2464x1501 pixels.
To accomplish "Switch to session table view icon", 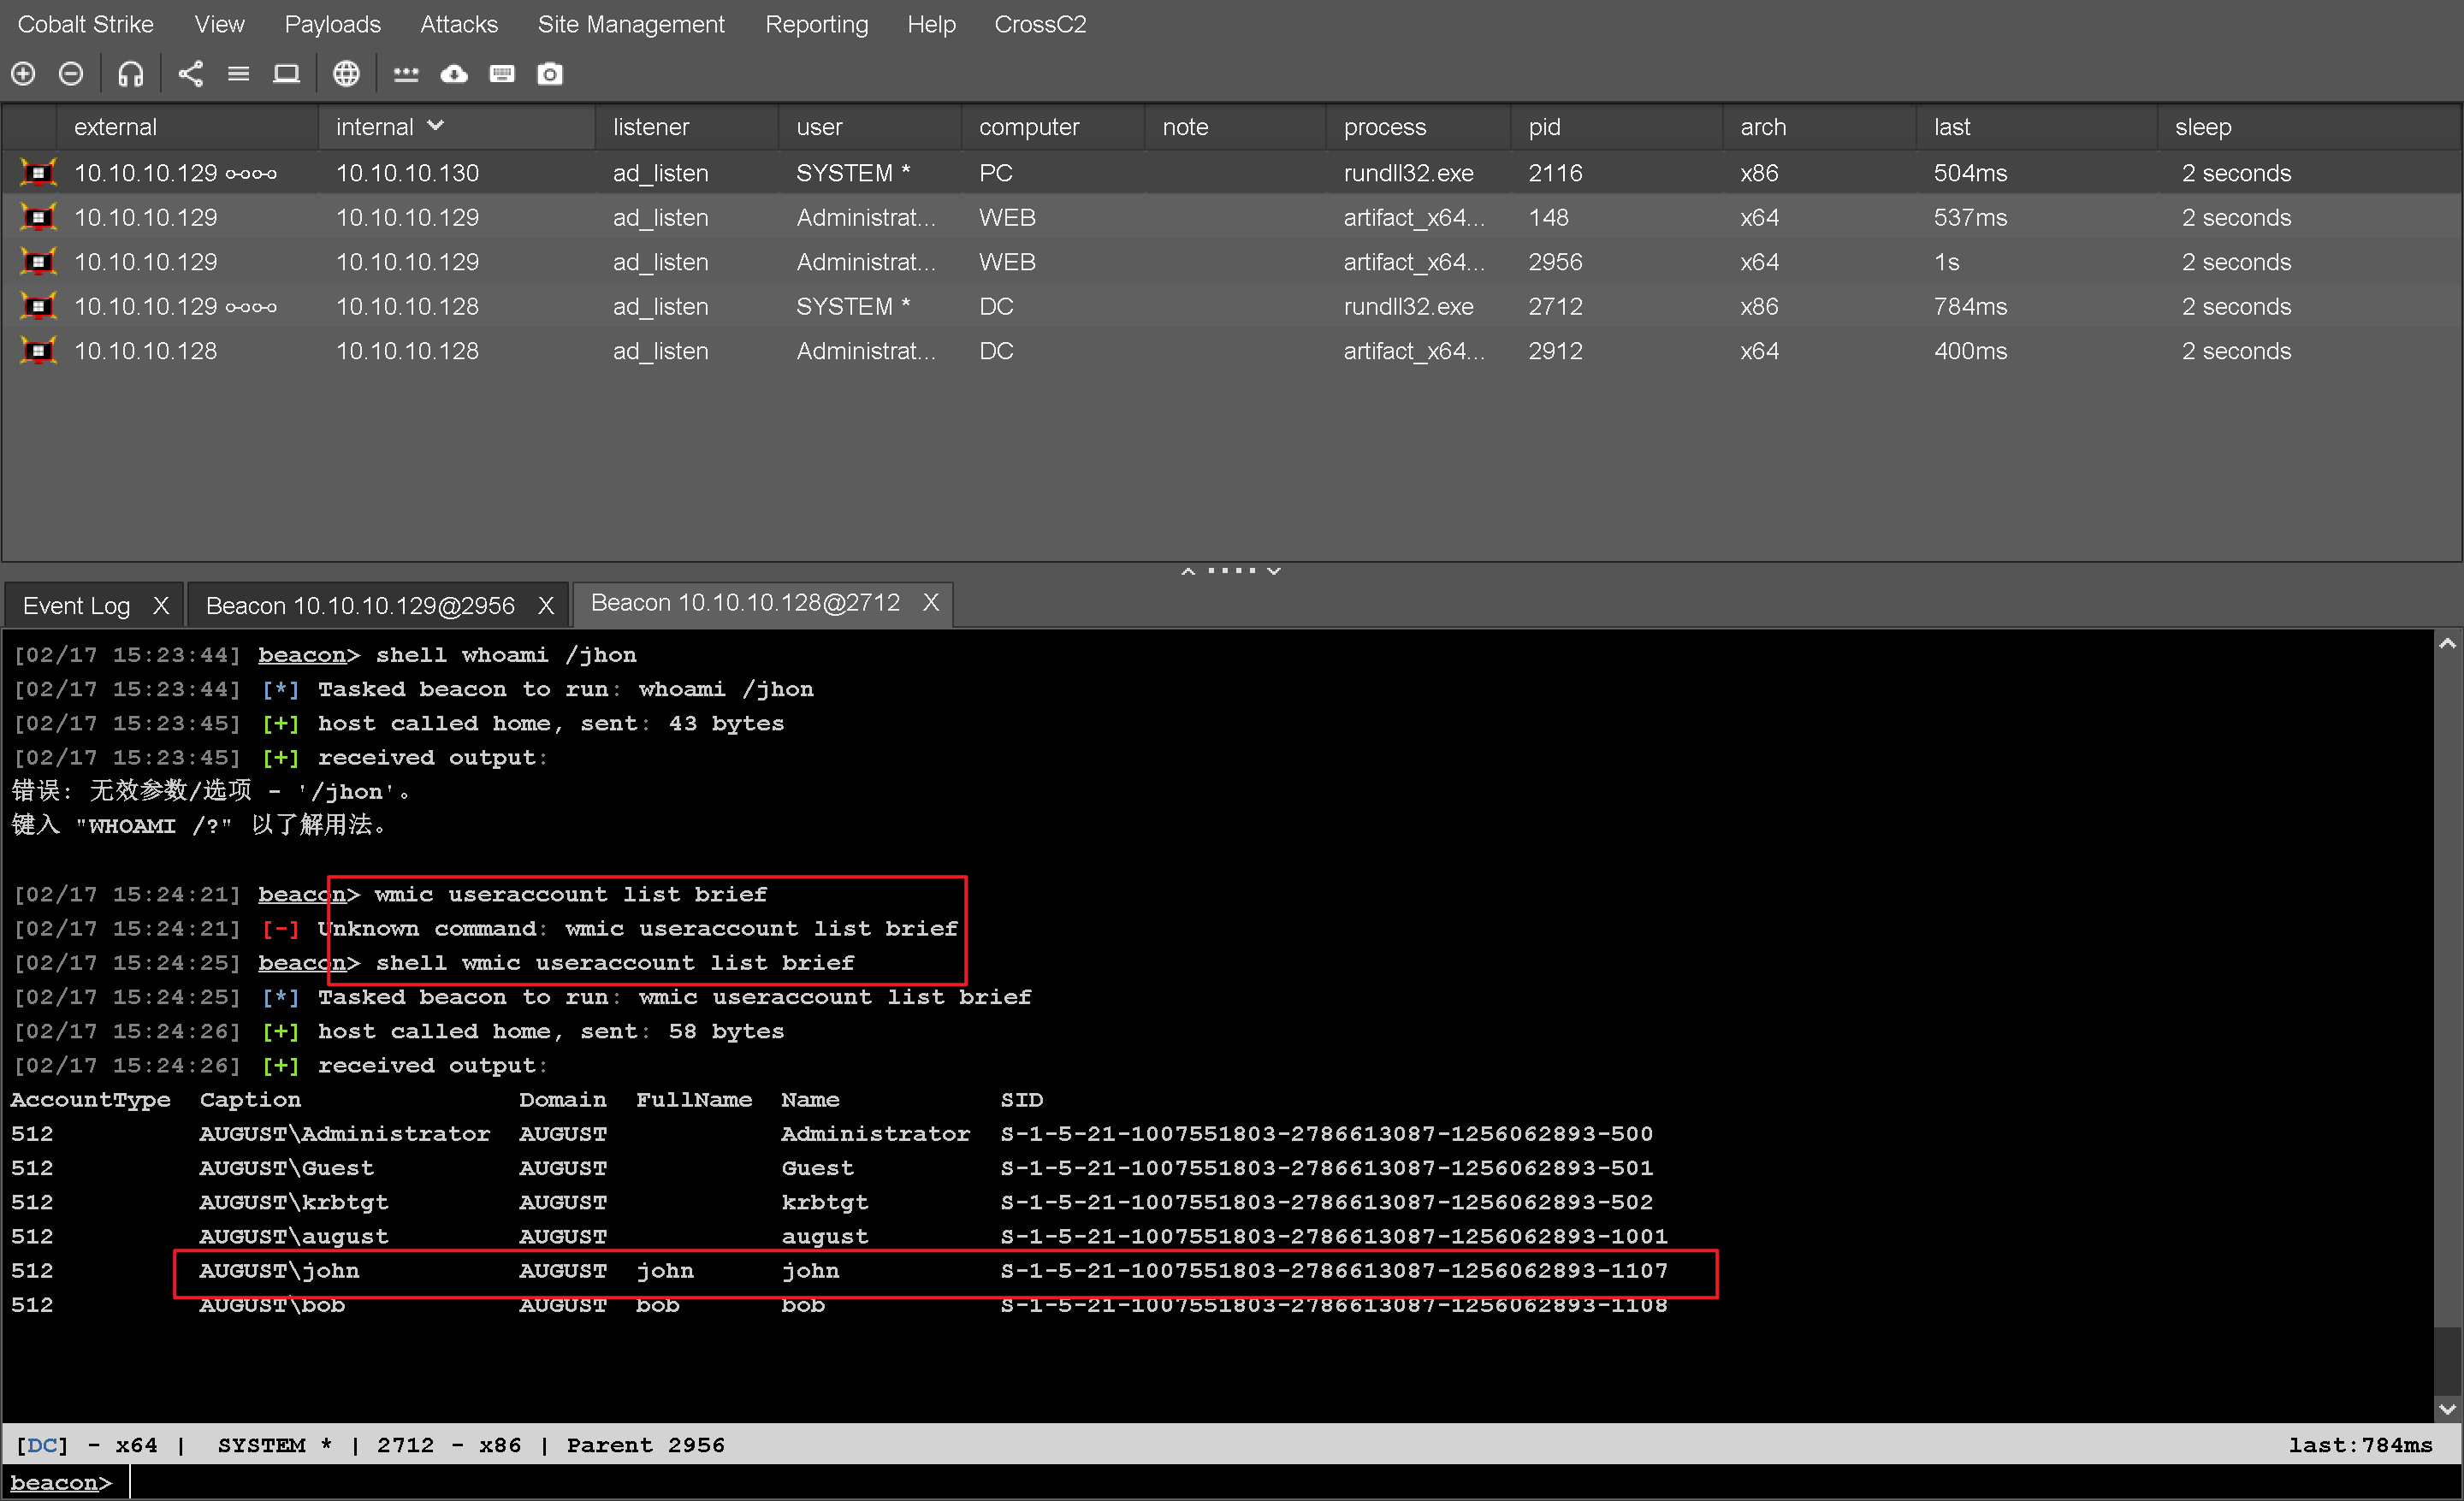I will [x=238, y=74].
